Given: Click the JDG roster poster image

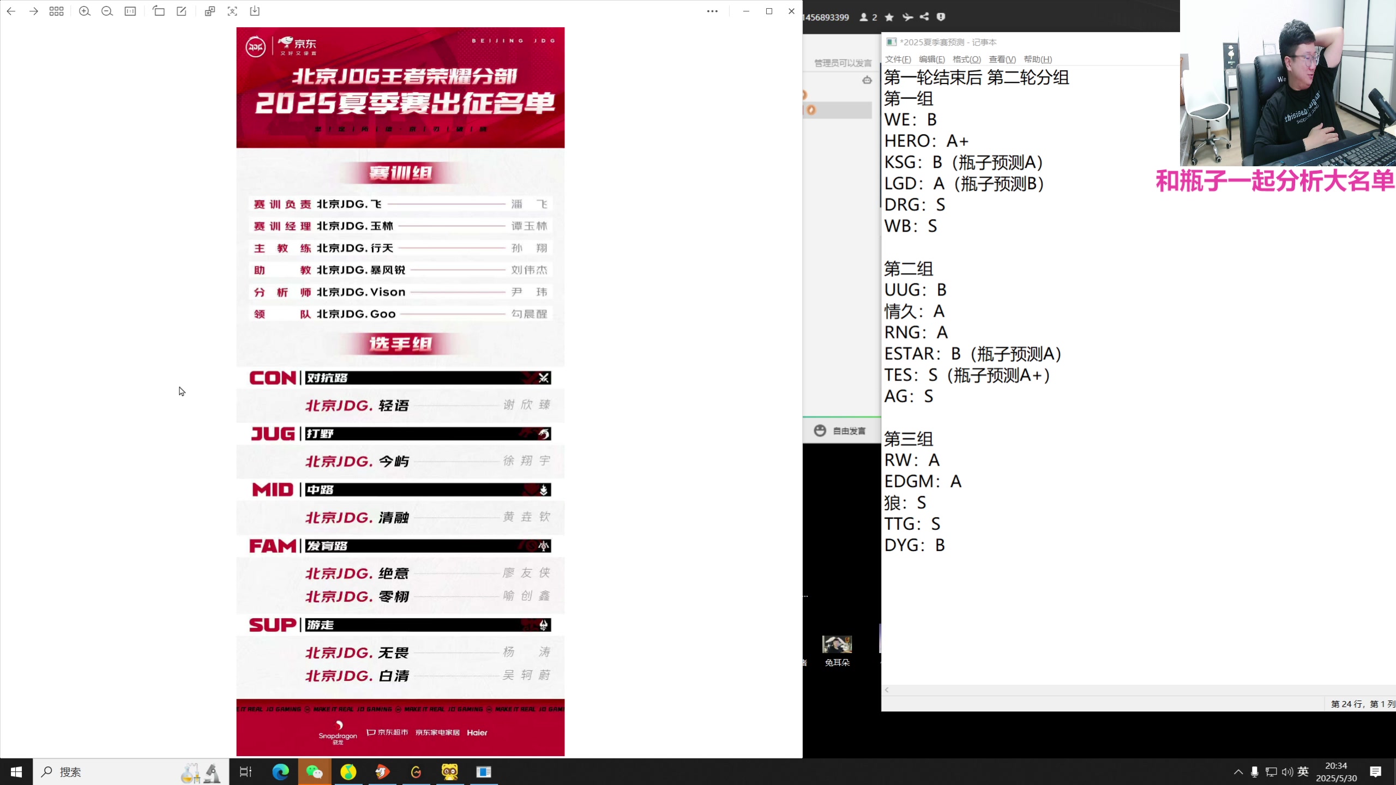Looking at the screenshot, I should [x=400, y=391].
